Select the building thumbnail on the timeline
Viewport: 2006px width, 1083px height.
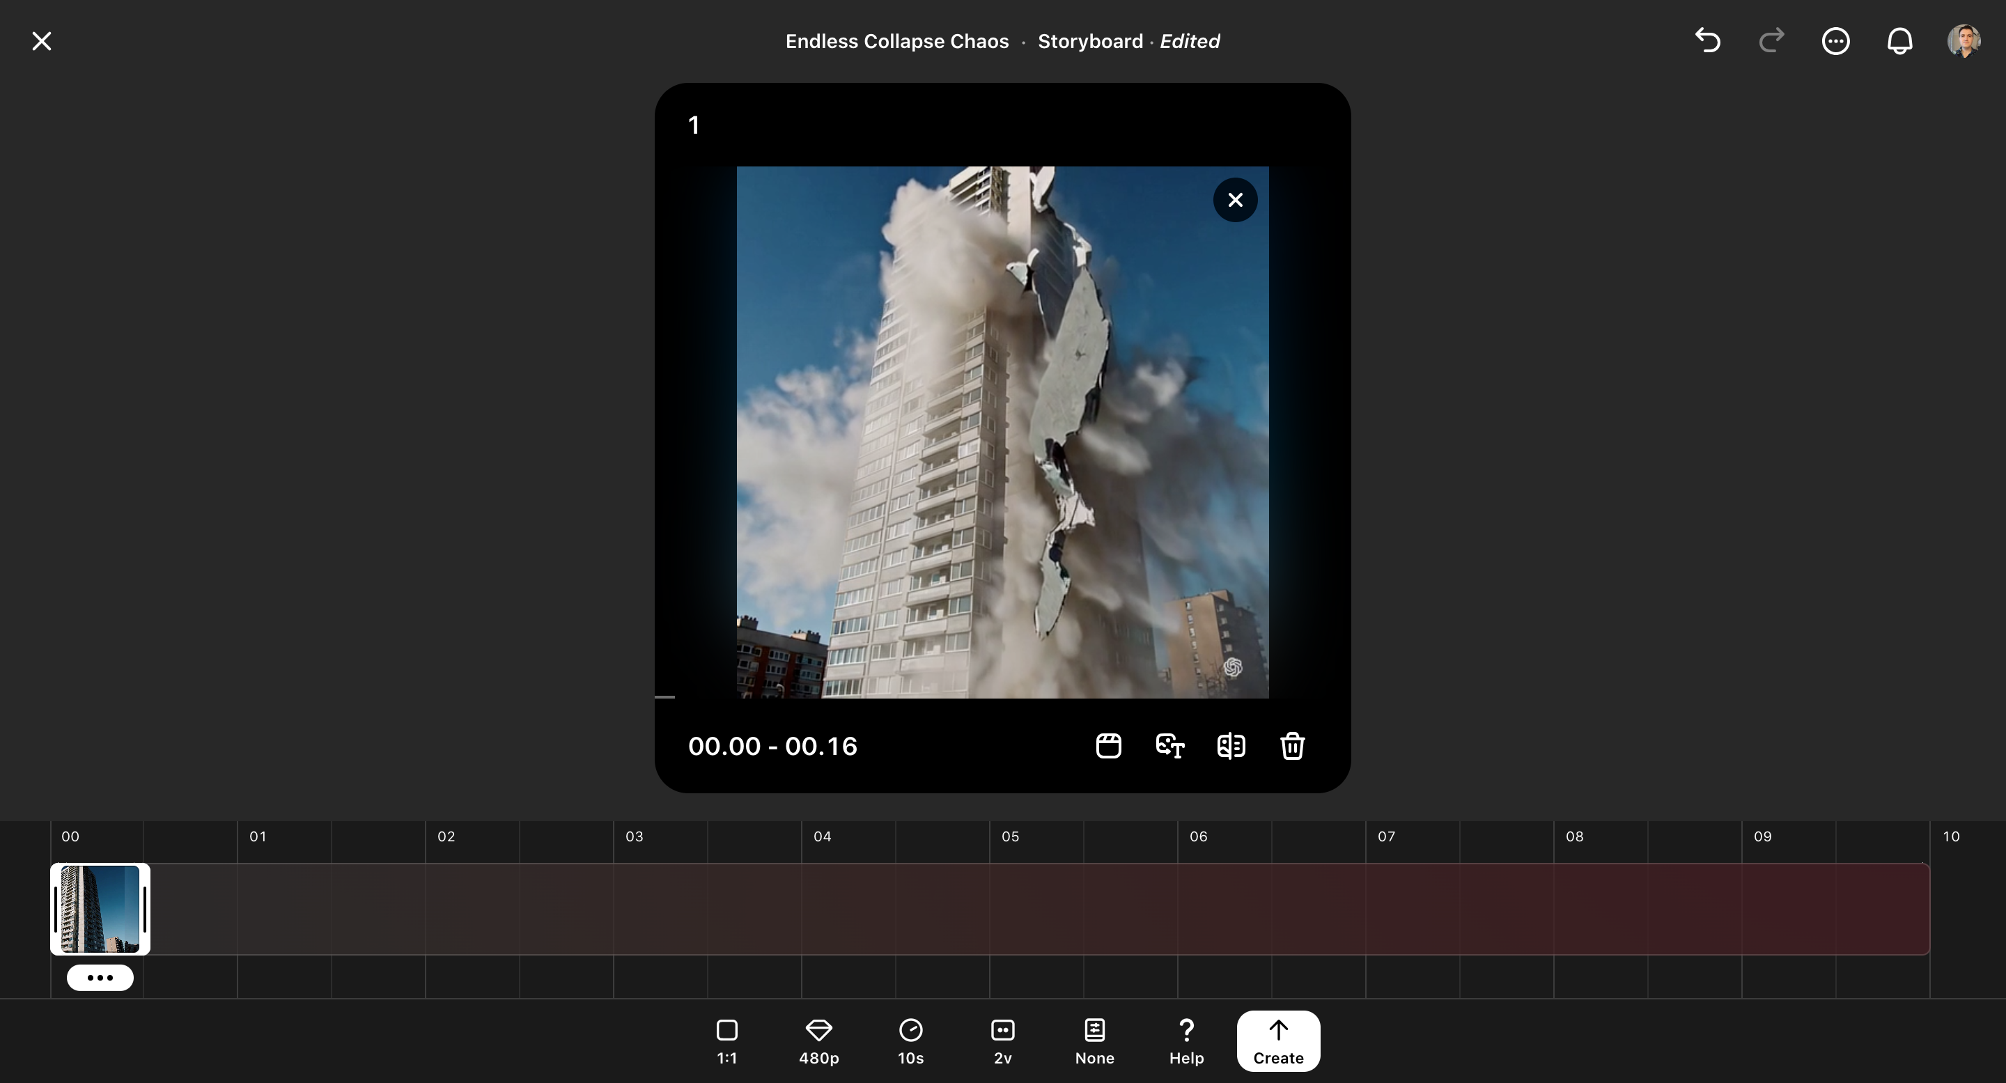pyautogui.click(x=100, y=909)
